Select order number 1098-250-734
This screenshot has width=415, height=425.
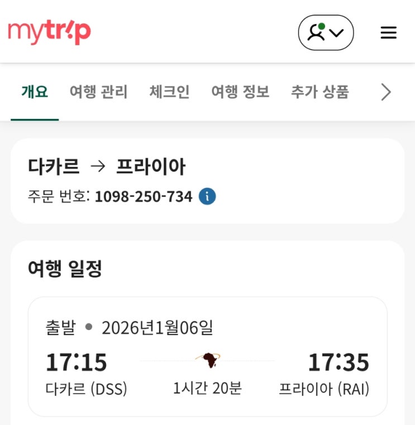pyautogui.click(x=144, y=197)
